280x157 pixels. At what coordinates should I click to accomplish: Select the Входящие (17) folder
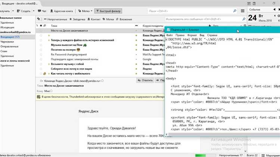[x=10, y=37]
